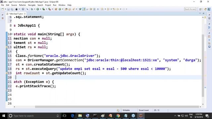
Task: Switch to Java EE perspective icon
Action: pyautogui.click(x=205, y=9)
